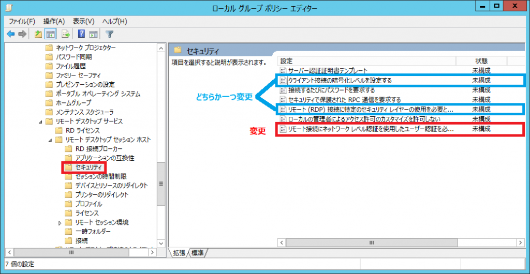Image resolution: width=530 pixels, height=274 pixels.
Task: Select プリンターのリダイレクト folder
Action: pos(102,195)
